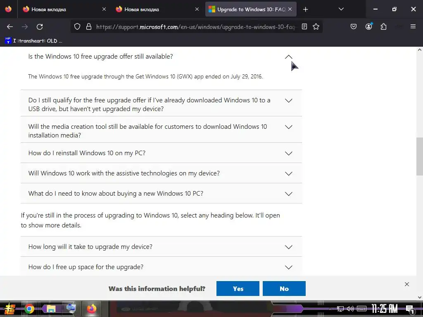Open the transheart OLD bookmark
This screenshot has height=317, width=423.
[x=33, y=41]
